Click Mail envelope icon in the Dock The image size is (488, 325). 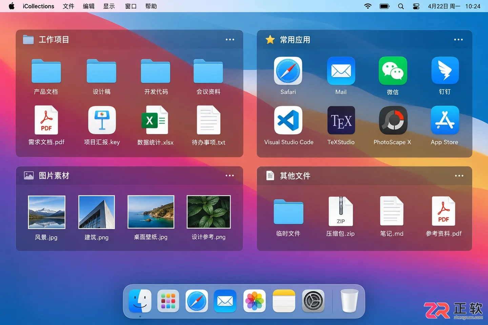click(x=225, y=301)
